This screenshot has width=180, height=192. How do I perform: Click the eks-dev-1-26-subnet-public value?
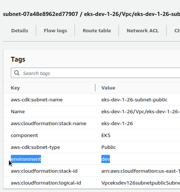click(134, 100)
